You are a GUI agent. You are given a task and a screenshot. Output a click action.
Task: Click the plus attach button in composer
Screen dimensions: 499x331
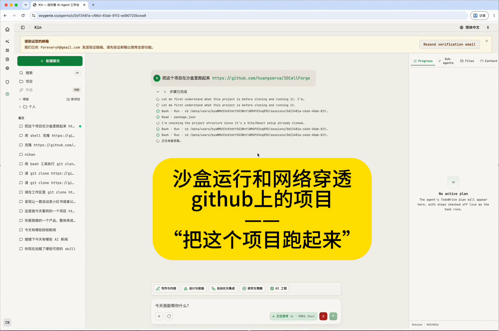pyautogui.click(x=159, y=316)
